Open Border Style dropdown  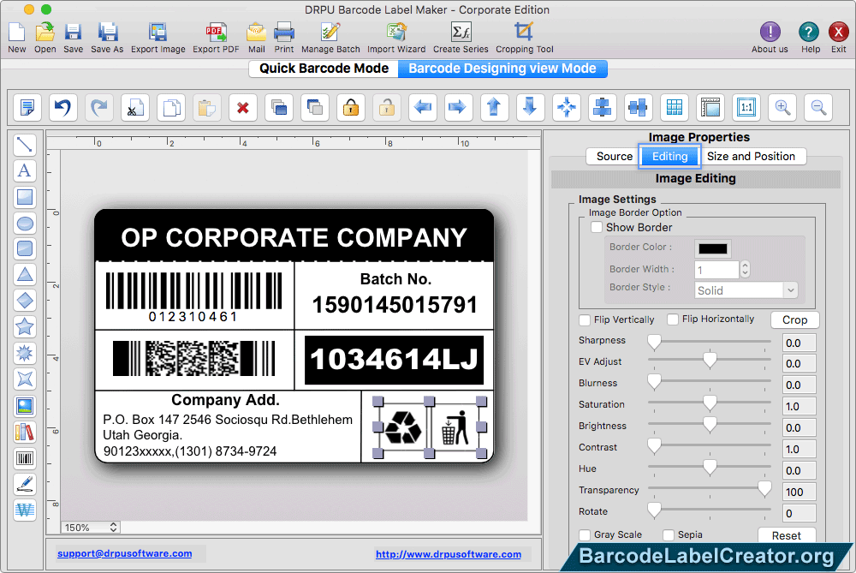point(746,290)
